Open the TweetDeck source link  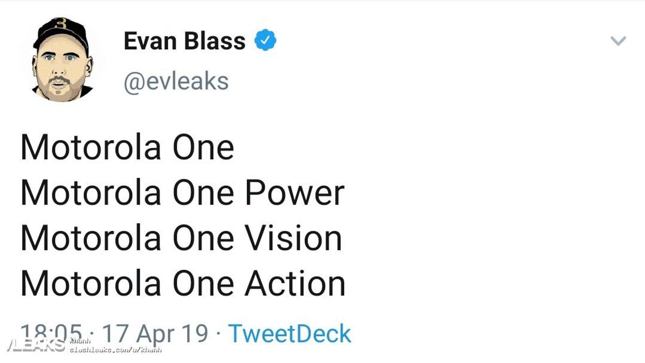click(x=289, y=334)
